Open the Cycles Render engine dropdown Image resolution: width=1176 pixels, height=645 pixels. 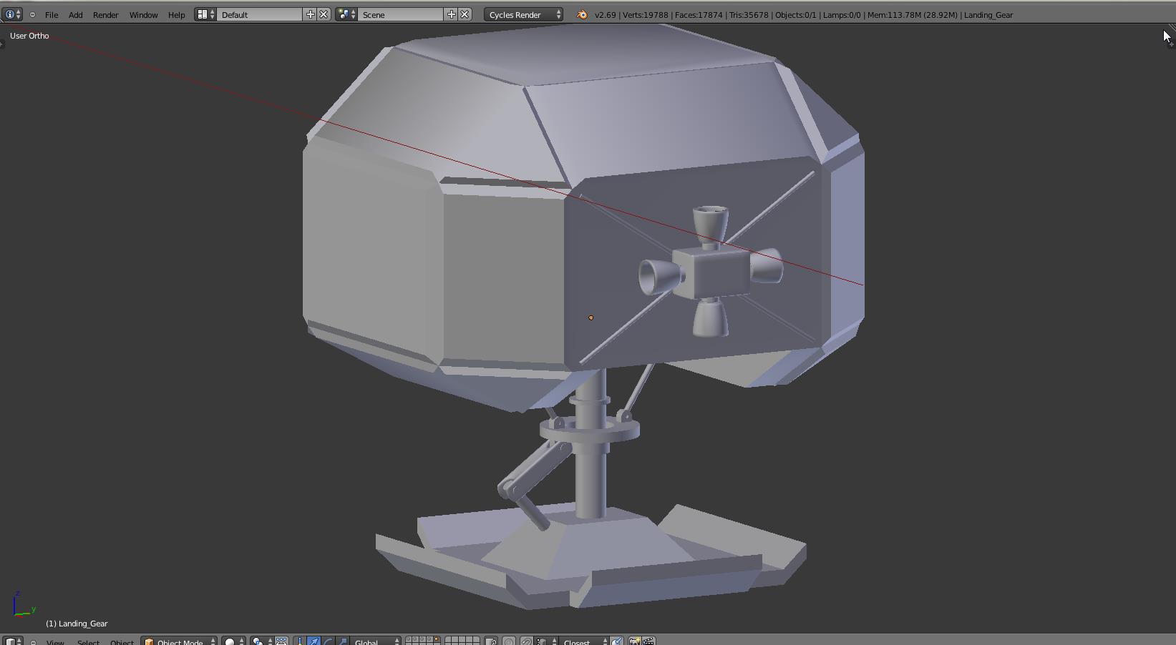tap(523, 14)
